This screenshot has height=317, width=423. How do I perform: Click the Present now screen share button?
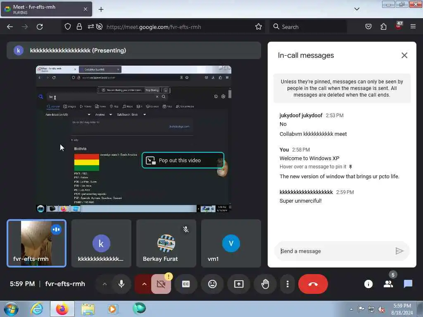(239, 284)
